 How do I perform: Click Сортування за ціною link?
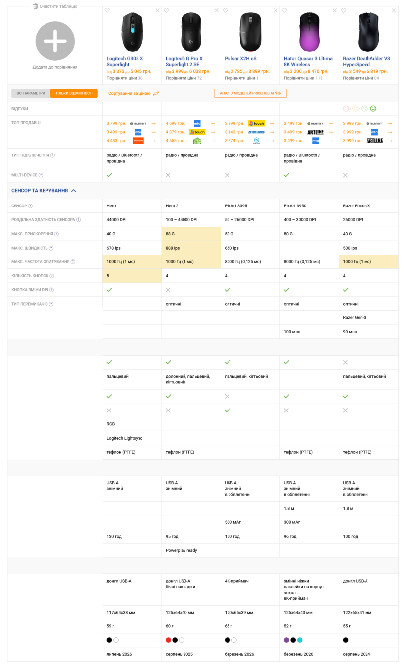point(130,93)
